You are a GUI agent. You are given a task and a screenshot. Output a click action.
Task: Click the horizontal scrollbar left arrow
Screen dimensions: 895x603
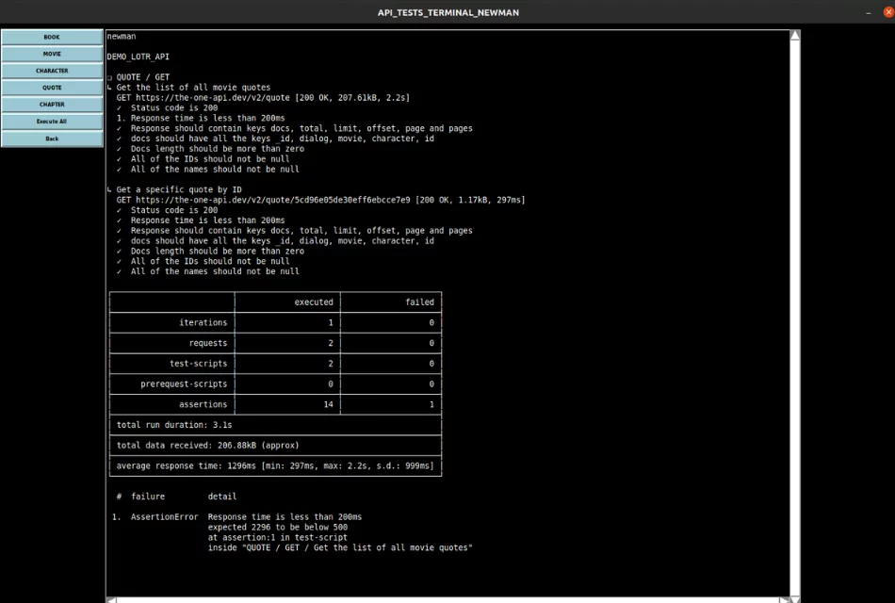111,599
